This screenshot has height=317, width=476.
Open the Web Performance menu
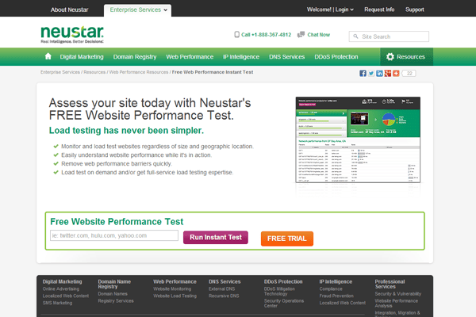click(x=190, y=57)
